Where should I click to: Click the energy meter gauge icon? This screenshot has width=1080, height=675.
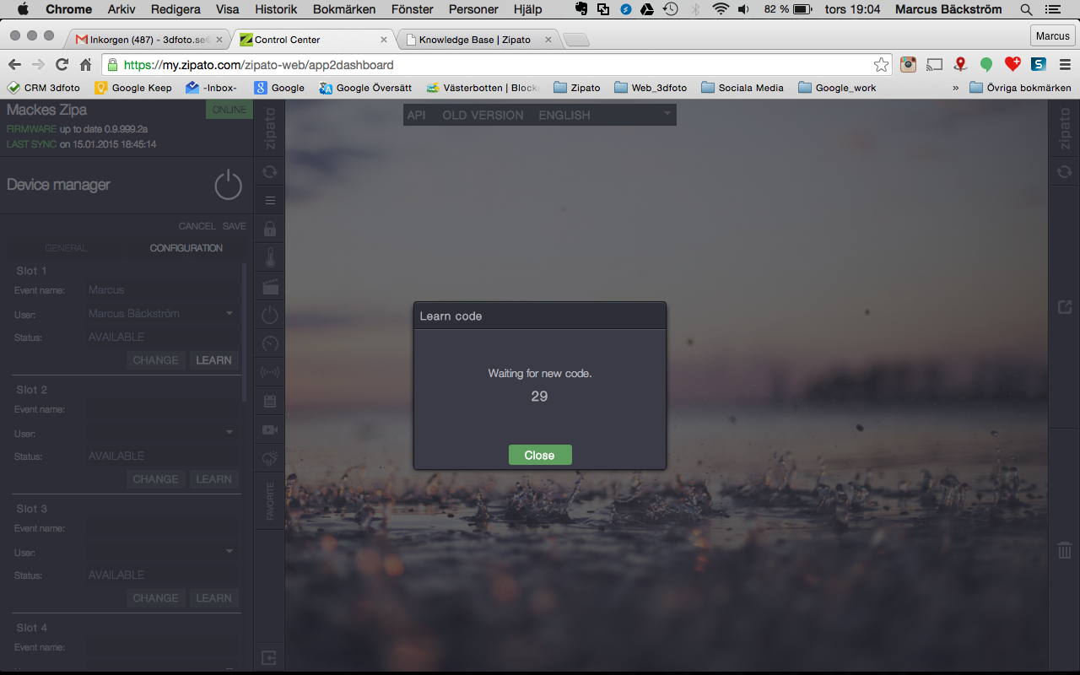270,343
